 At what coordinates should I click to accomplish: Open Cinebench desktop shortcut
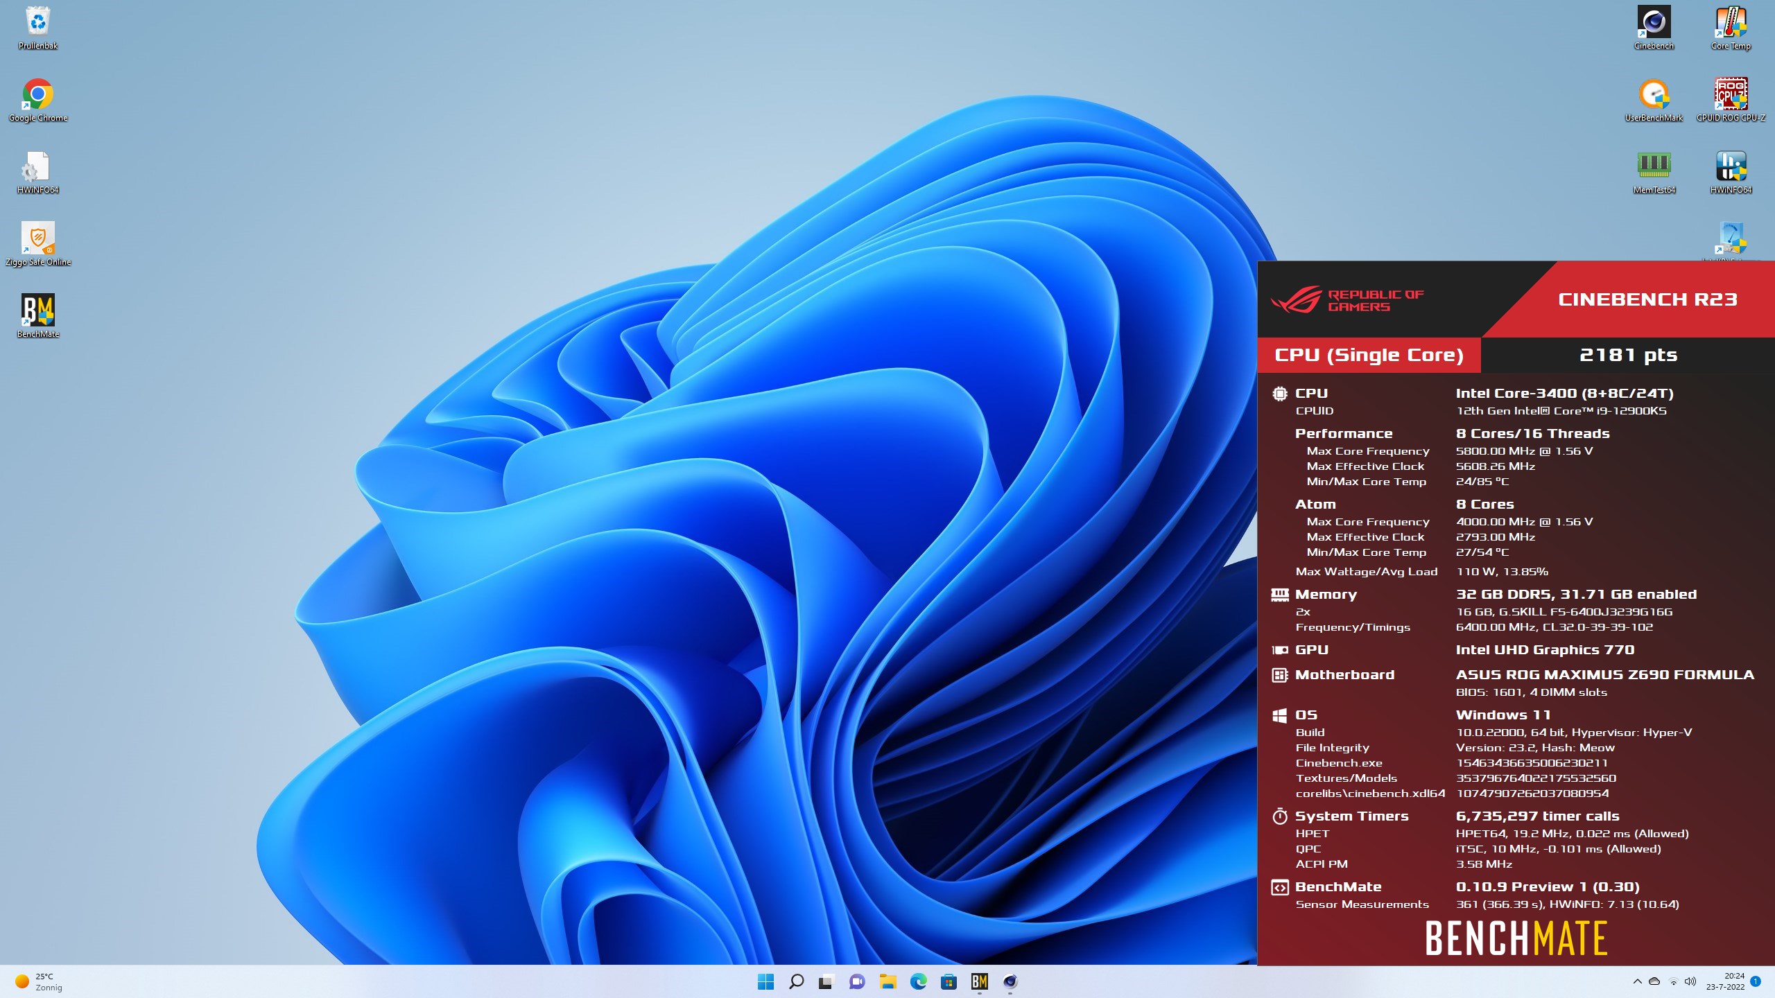(1654, 28)
